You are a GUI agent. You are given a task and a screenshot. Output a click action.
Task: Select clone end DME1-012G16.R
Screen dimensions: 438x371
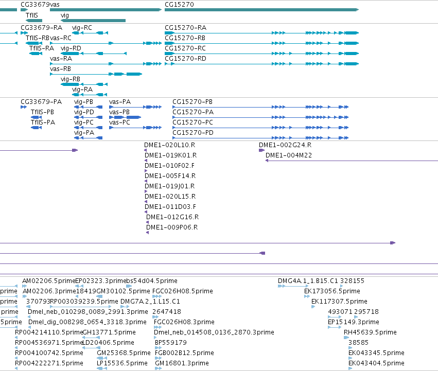pos(172,217)
